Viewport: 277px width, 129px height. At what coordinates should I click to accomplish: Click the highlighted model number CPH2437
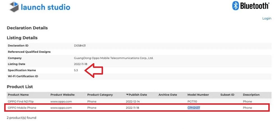194,108
